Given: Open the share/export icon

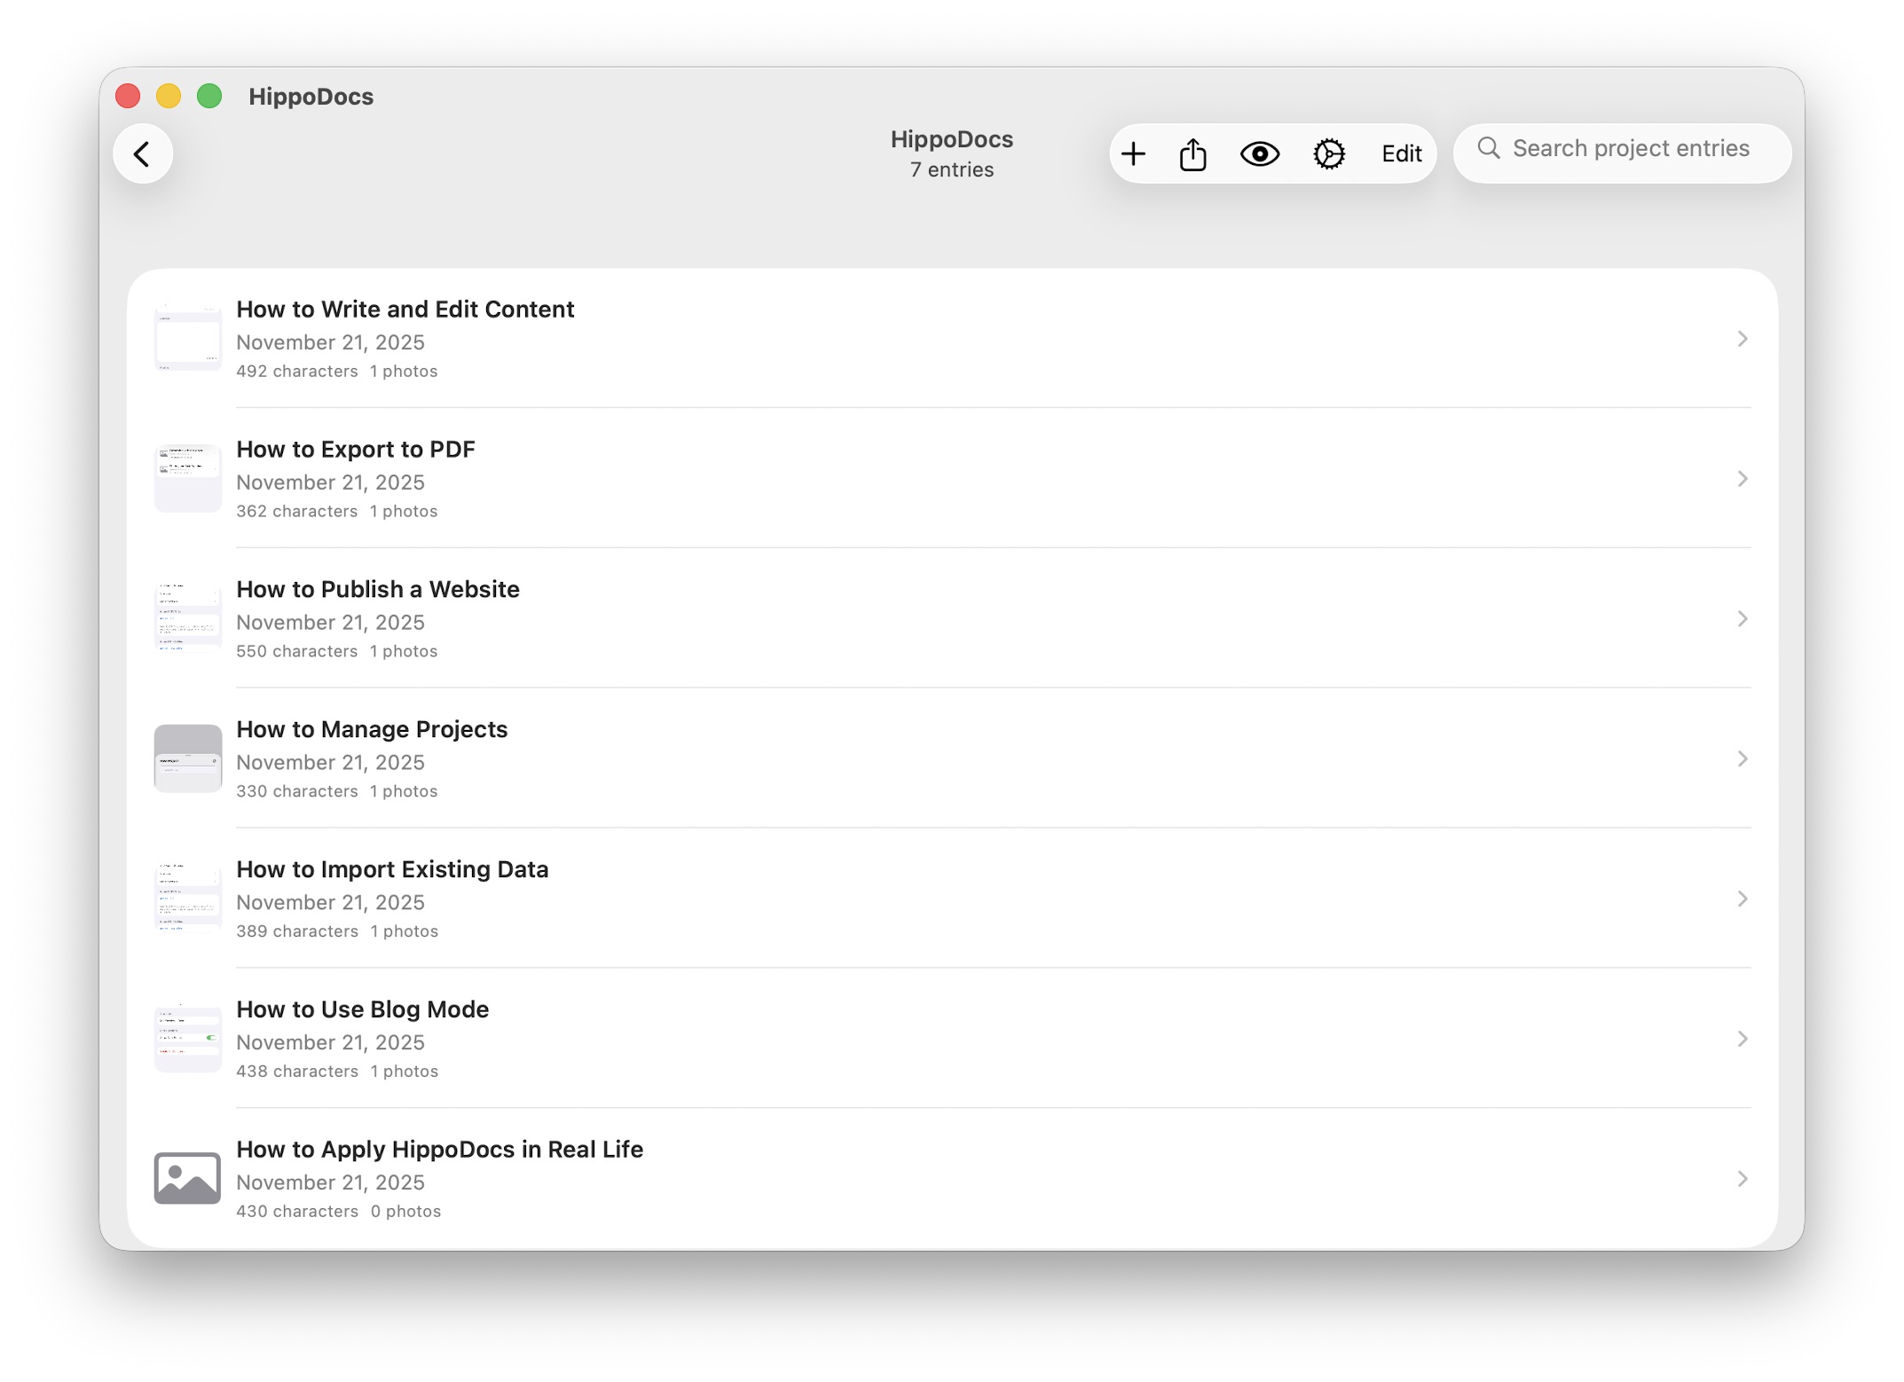Looking at the screenshot, I should coord(1192,154).
